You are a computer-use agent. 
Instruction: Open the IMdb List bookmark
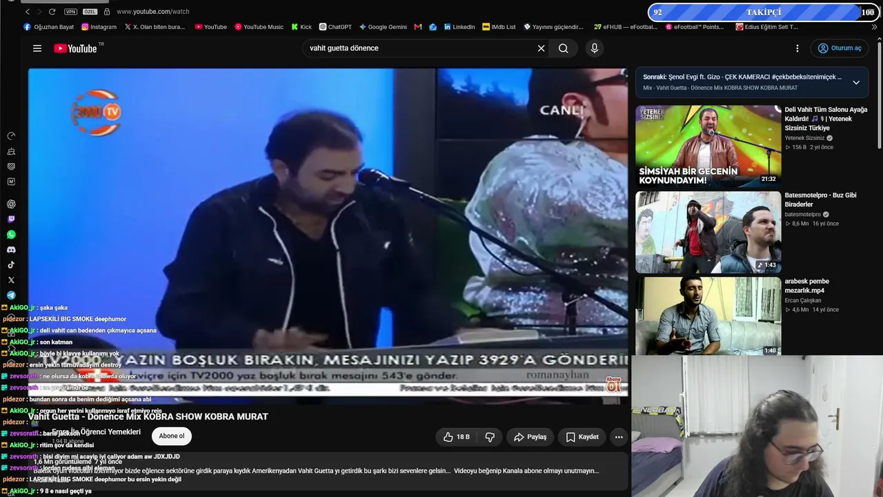(x=499, y=27)
